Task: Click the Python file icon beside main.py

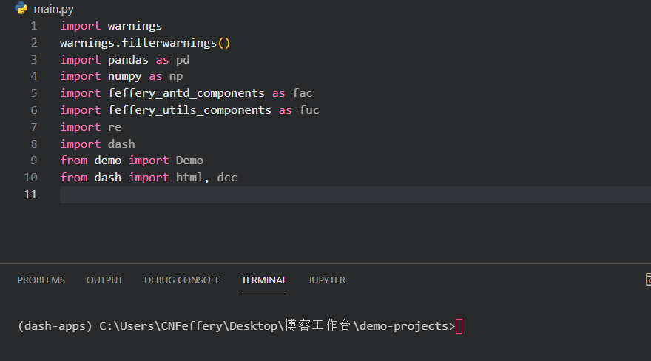Action: point(21,8)
